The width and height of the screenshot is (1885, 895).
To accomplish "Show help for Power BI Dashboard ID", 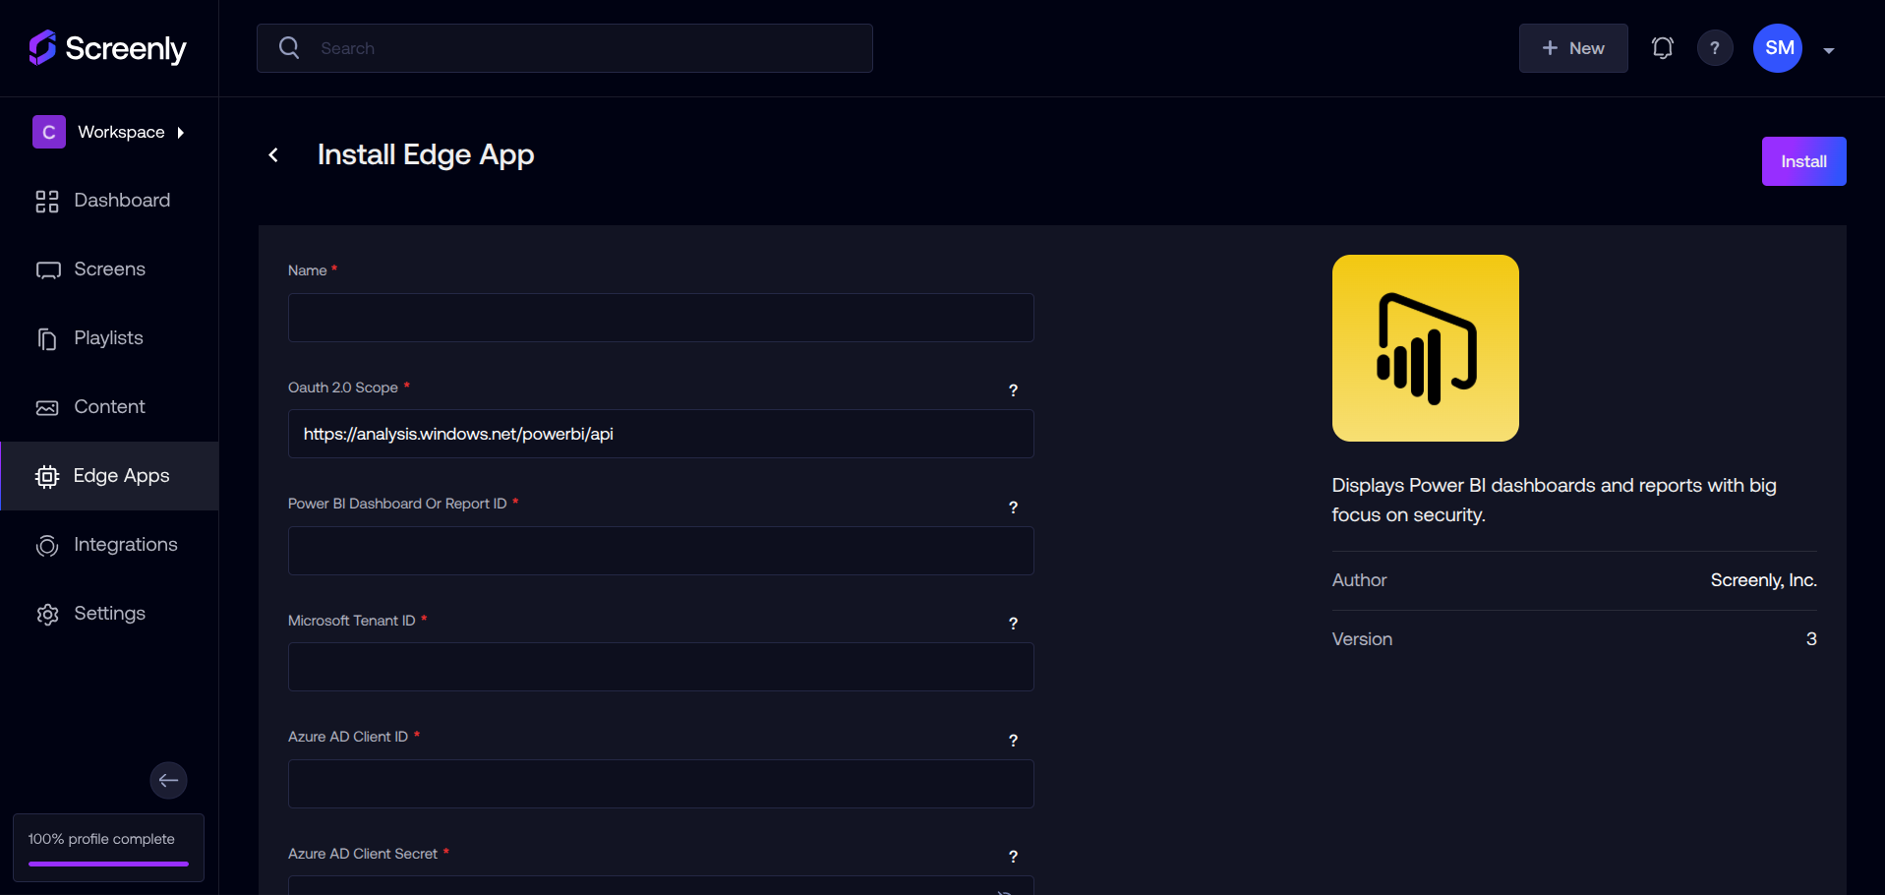I will coord(1013,507).
